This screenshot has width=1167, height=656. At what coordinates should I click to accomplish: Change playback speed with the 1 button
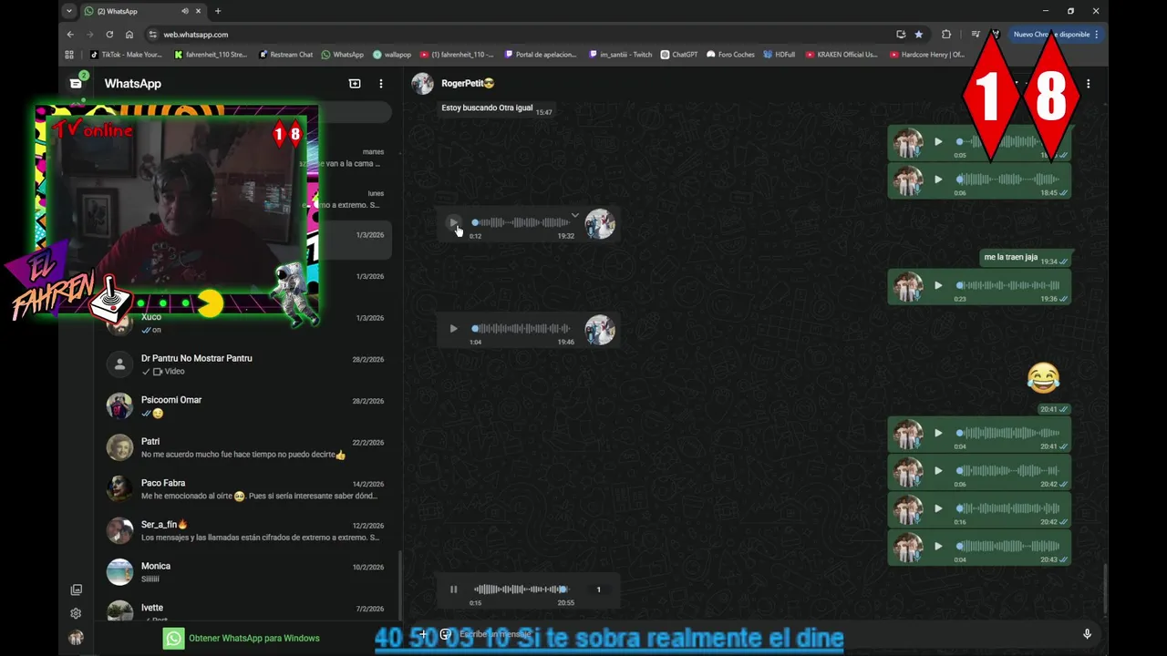599,589
